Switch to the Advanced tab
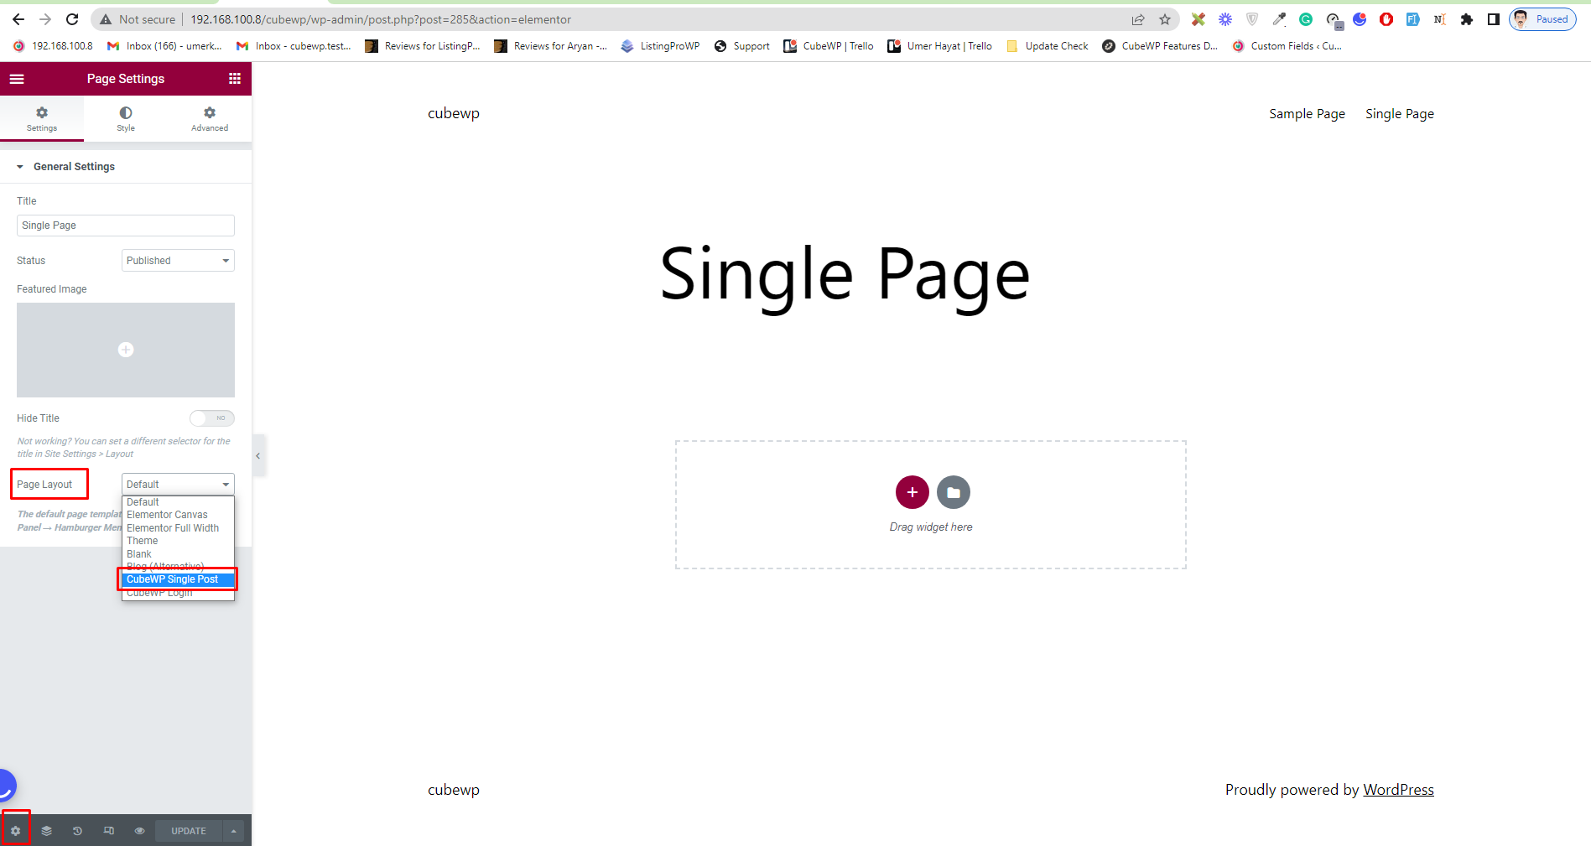The height and width of the screenshot is (846, 1591). tap(210, 118)
